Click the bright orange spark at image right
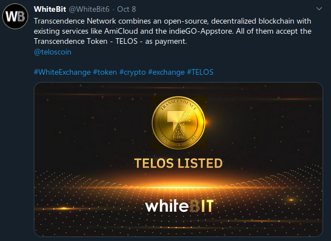Viewport: 331px width, 241px height. click(x=291, y=200)
